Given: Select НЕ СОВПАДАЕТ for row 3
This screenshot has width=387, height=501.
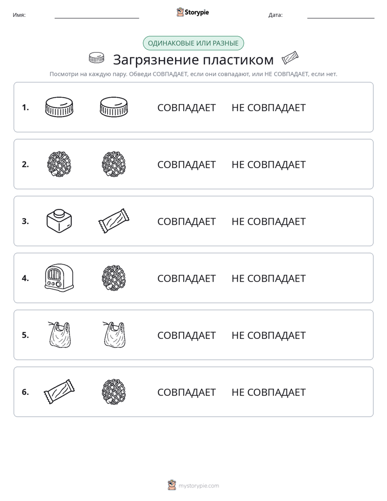Looking at the screenshot, I should (x=268, y=221).
